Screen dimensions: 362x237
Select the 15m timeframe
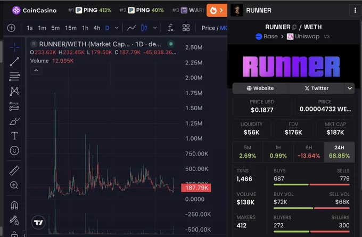[x=71, y=28]
